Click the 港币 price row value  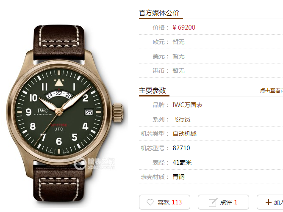click(178, 71)
